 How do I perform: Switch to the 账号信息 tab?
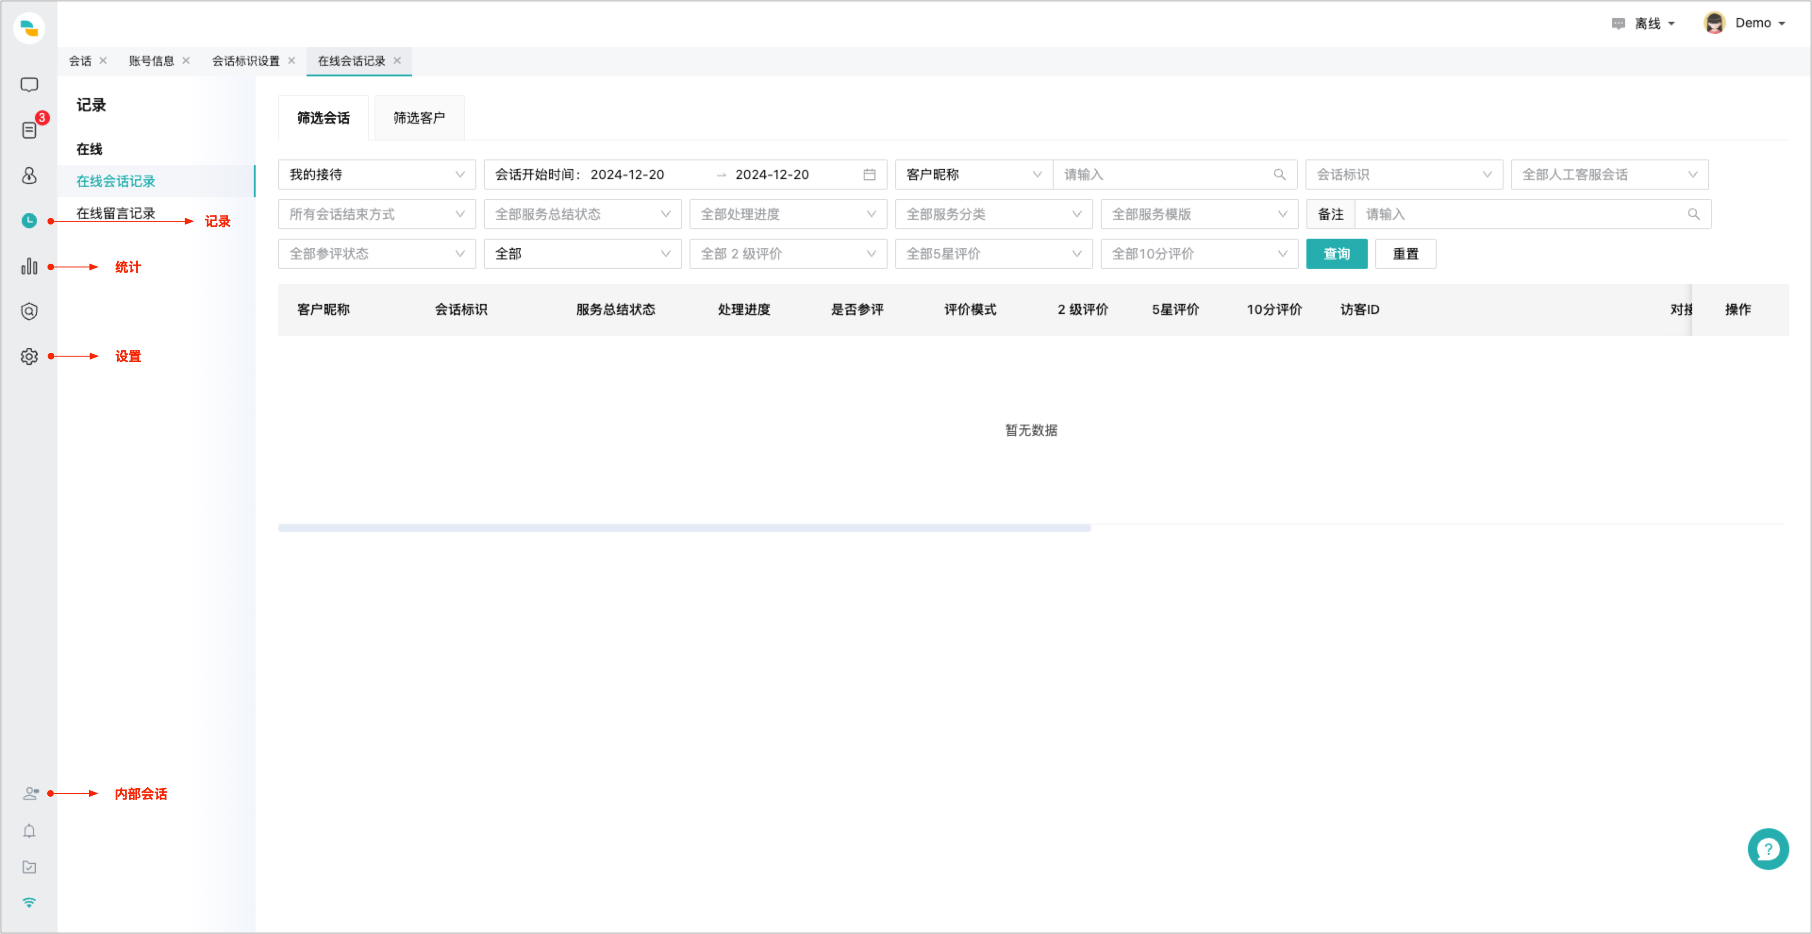click(x=151, y=60)
